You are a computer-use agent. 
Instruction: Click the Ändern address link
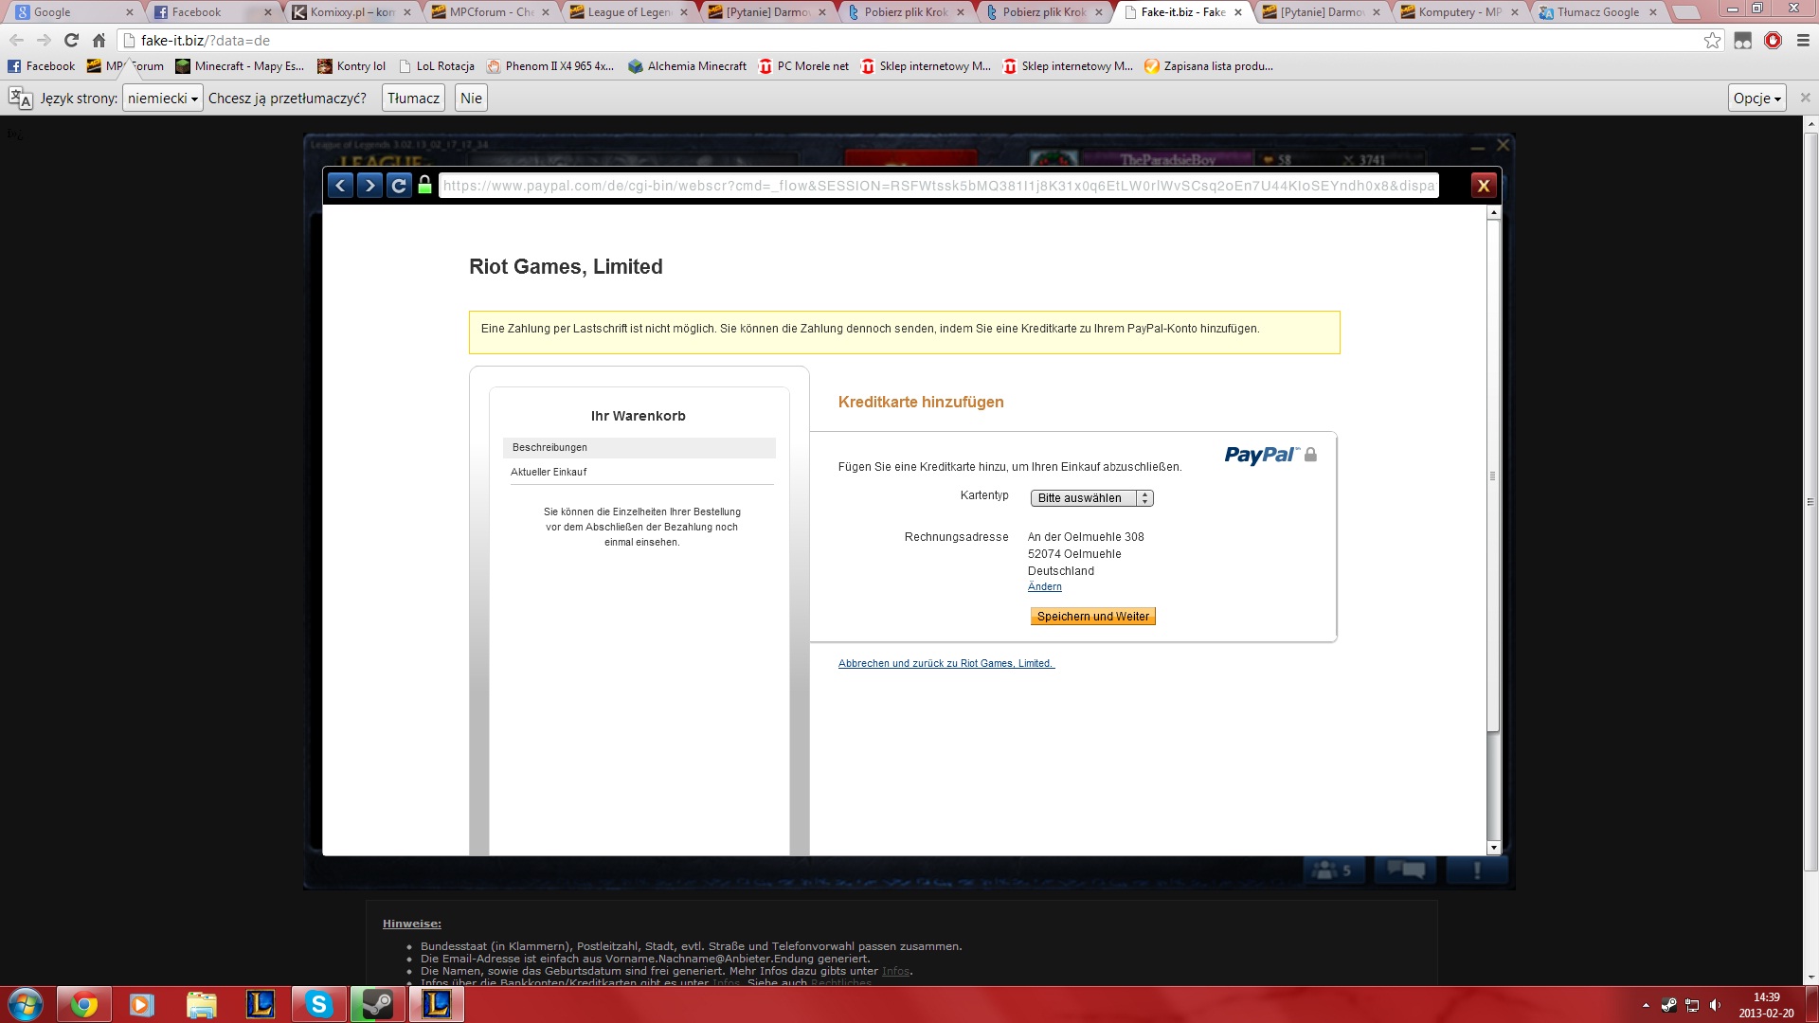point(1044,587)
